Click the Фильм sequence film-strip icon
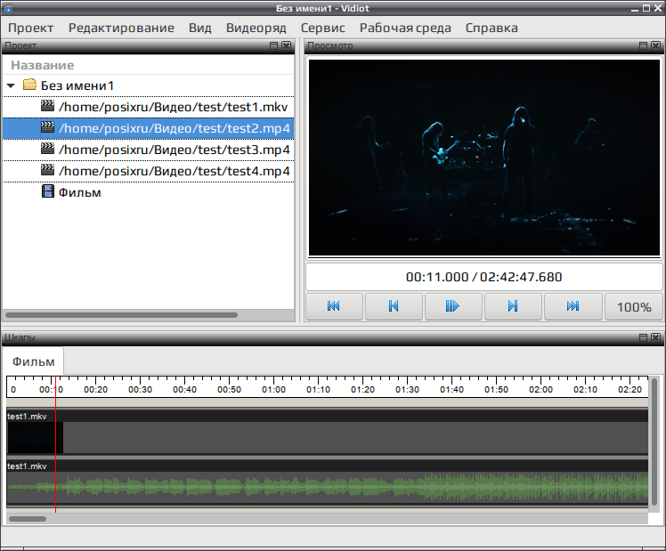 click(x=47, y=191)
